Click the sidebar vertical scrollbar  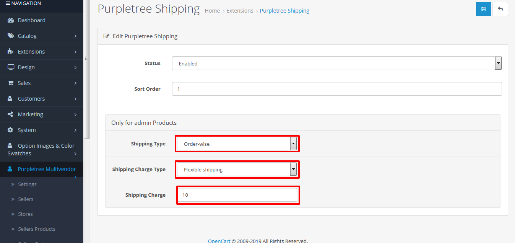point(86,69)
